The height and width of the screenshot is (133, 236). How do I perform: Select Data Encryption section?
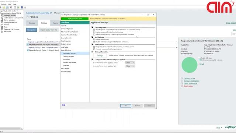point(66,41)
